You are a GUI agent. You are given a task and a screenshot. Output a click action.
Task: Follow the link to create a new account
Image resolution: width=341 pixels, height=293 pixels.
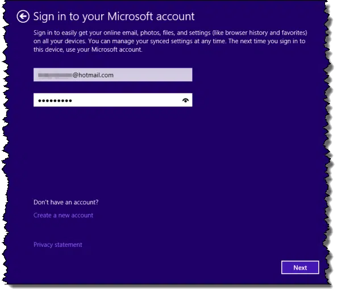pos(63,216)
